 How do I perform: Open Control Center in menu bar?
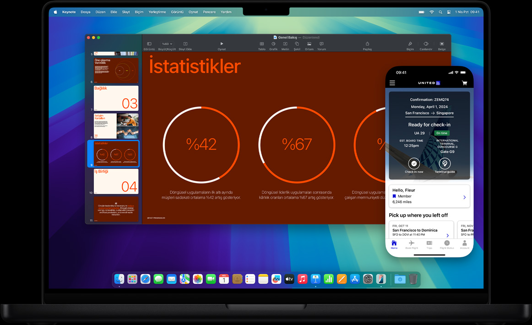[449, 12]
